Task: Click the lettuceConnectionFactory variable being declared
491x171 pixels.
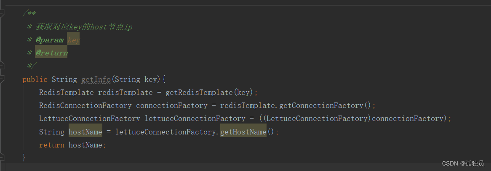Action: 195,119
